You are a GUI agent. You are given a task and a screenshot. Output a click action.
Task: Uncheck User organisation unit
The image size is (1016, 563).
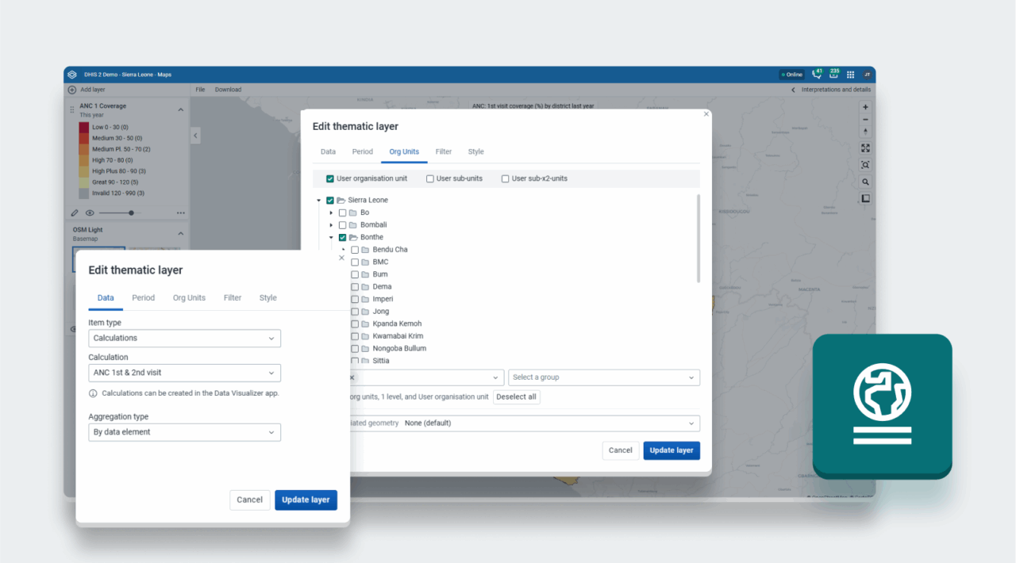pyautogui.click(x=330, y=178)
